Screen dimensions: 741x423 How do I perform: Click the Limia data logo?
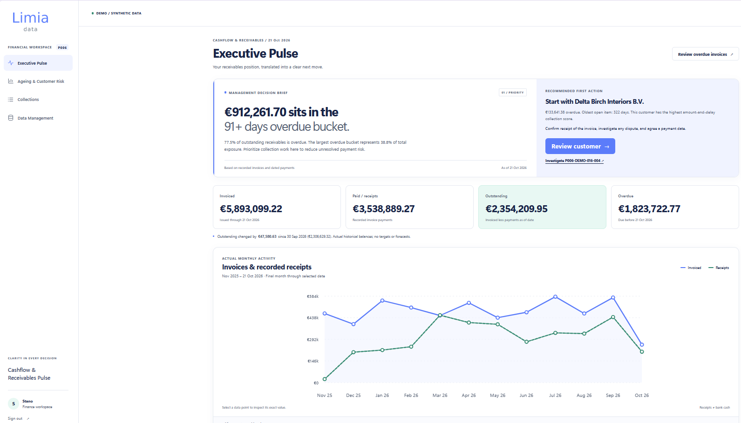(x=30, y=21)
